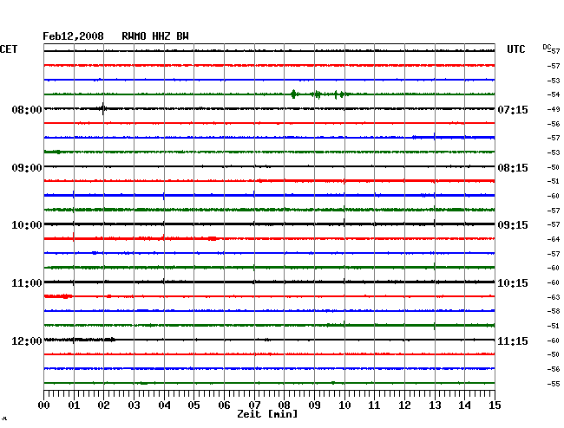This screenshot has width=564, height=428.
Task: Click minute tick label 07
Action: click(254, 405)
